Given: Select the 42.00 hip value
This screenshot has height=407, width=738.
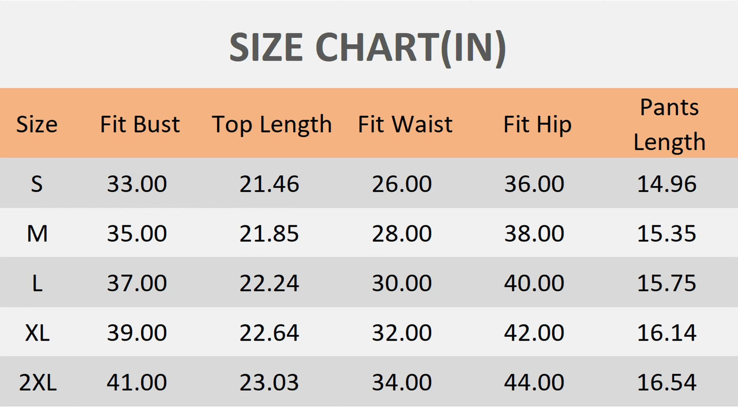Looking at the screenshot, I should tap(534, 333).
